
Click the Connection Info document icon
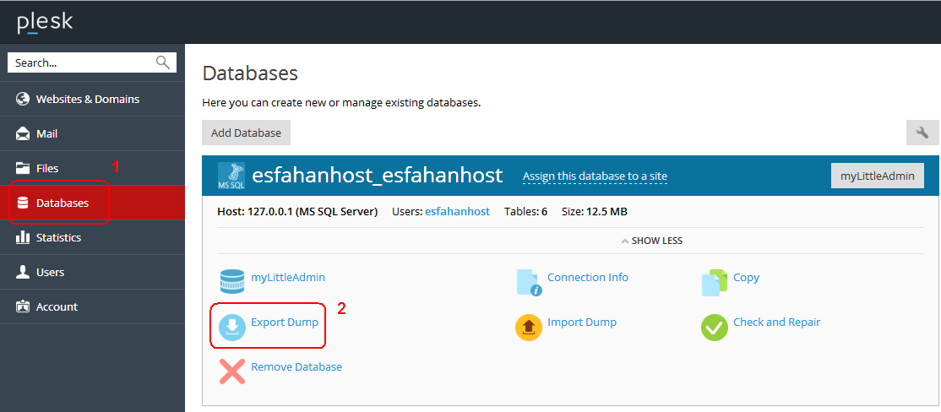pyautogui.click(x=530, y=283)
